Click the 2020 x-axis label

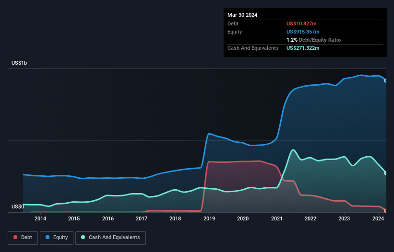[243, 218]
